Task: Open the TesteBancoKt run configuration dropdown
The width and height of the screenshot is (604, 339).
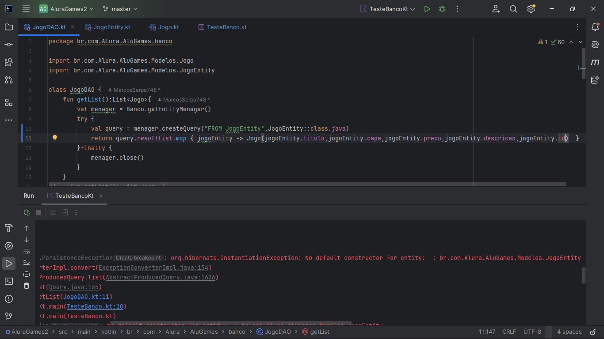Action: click(x=387, y=9)
